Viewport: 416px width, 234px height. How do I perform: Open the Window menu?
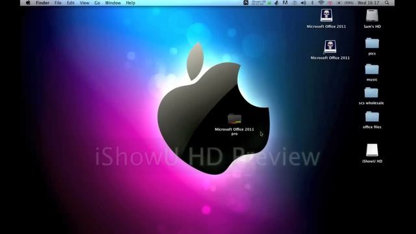point(112,3)
